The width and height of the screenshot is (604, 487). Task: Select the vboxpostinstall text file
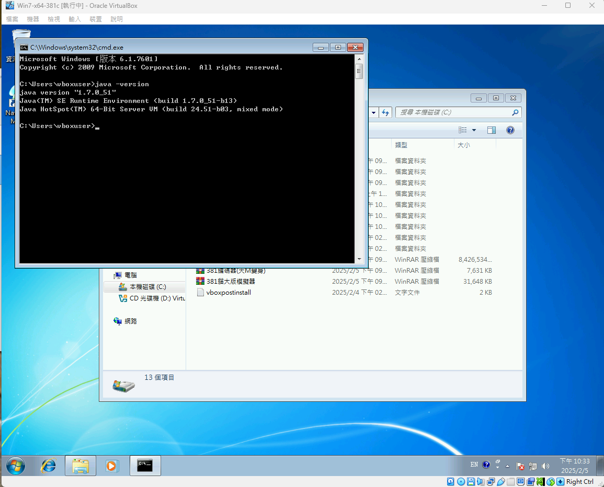(229, 293)
